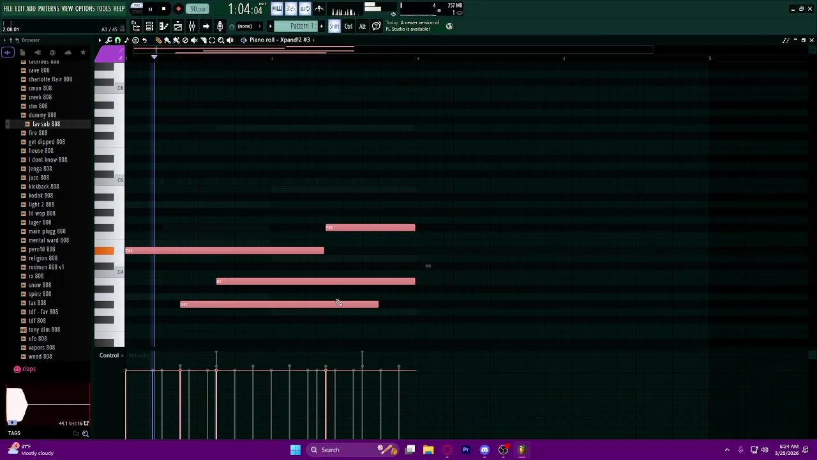
Task: Pick the Zoom magnifier tool in piano roll
Action: click(221, 40)
